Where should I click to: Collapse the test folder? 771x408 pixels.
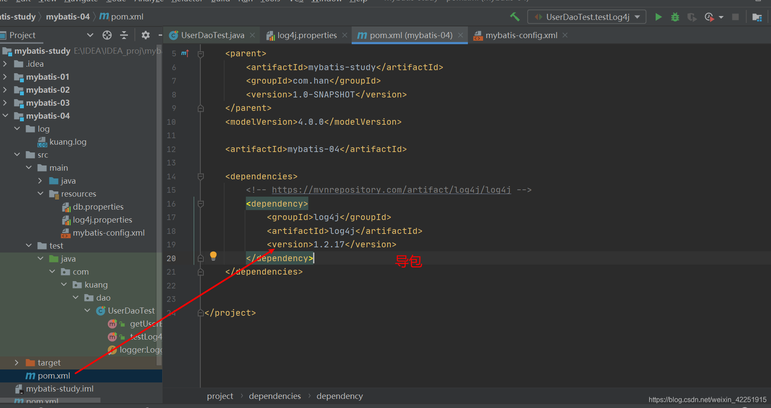pos(29,246)
